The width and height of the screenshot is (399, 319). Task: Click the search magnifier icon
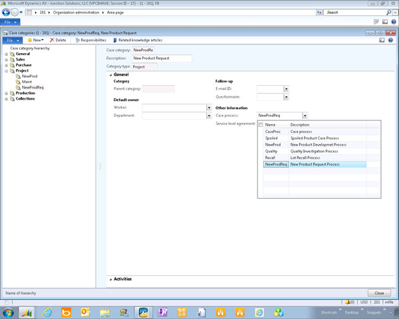click(388, 13)
